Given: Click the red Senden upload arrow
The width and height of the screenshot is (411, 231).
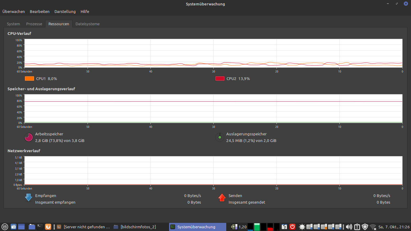Looking at the screenshot, I should tap(222, 197).
